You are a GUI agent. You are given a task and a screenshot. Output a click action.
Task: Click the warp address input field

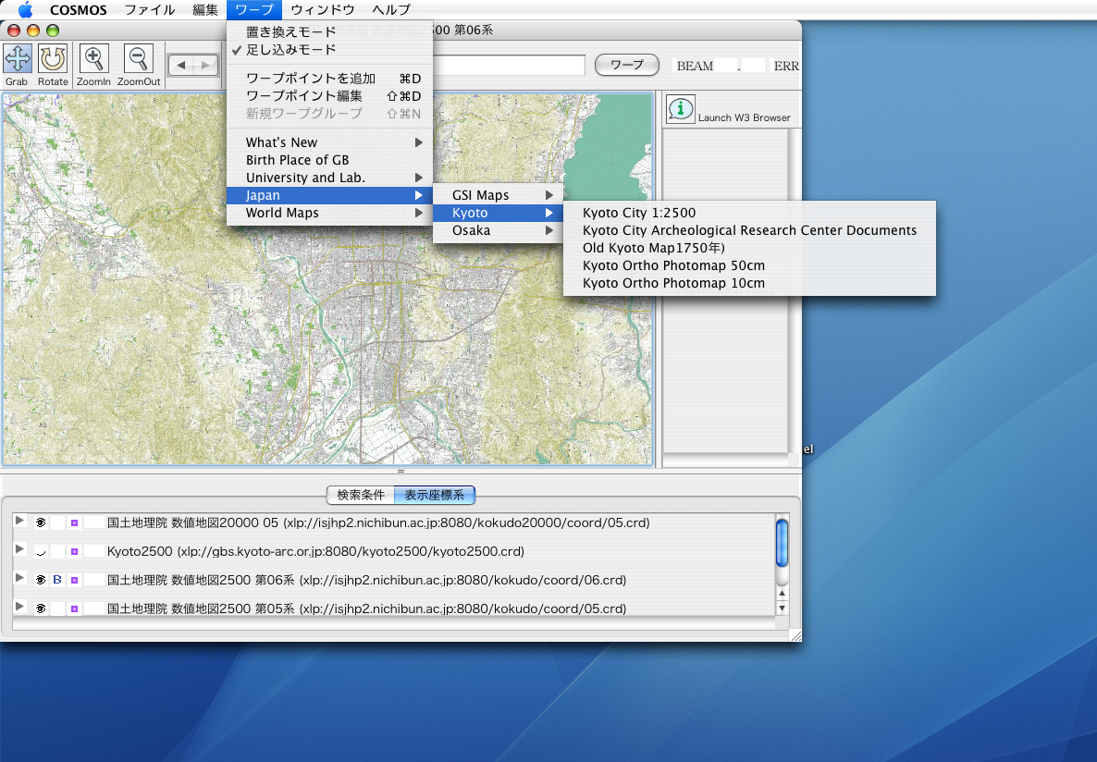coord(509,65)
